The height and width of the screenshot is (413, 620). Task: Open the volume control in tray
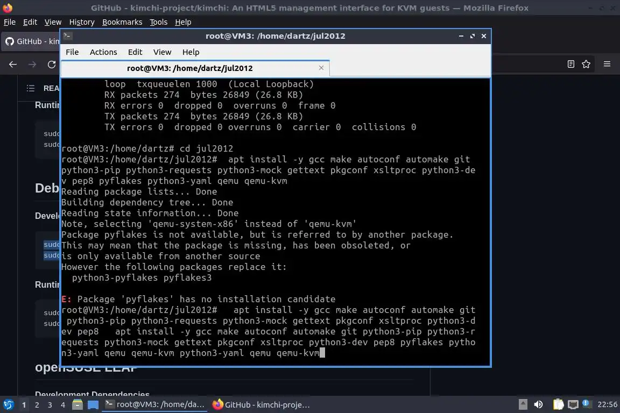click(x=538, y=404)
